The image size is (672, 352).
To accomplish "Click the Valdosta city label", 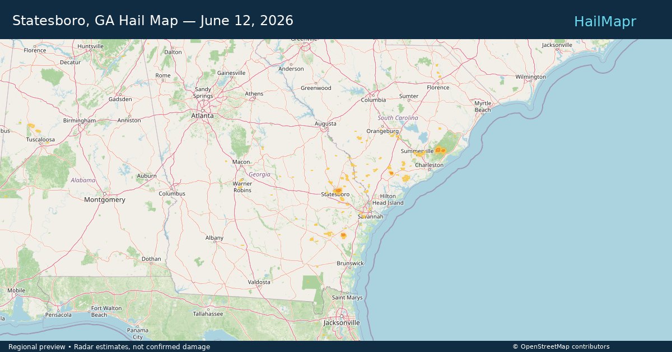I will 259,282.
